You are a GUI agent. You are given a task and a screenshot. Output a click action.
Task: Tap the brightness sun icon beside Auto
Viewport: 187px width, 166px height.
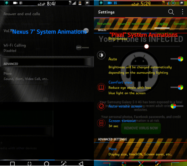[x=101, y=55]
